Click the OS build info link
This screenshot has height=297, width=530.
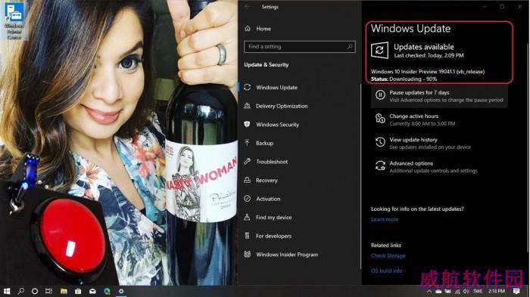(x=386, y=271)
